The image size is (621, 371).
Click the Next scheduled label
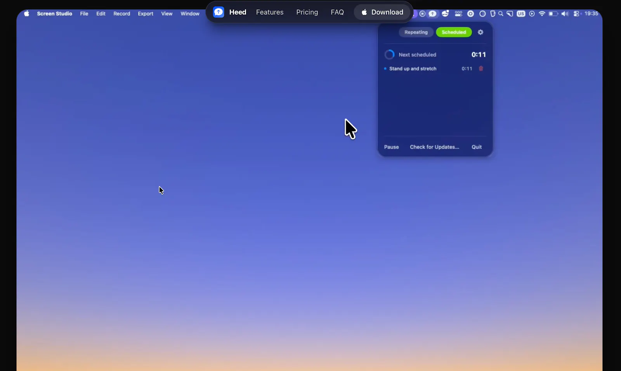(417, 55)
